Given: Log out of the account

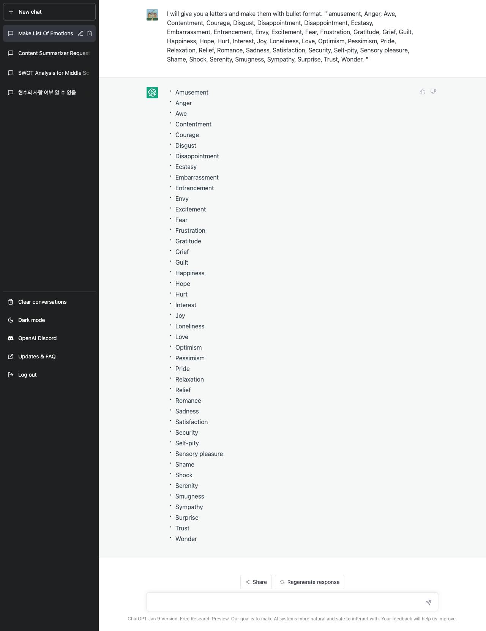Looking at the screenshot, I should 49,375.
